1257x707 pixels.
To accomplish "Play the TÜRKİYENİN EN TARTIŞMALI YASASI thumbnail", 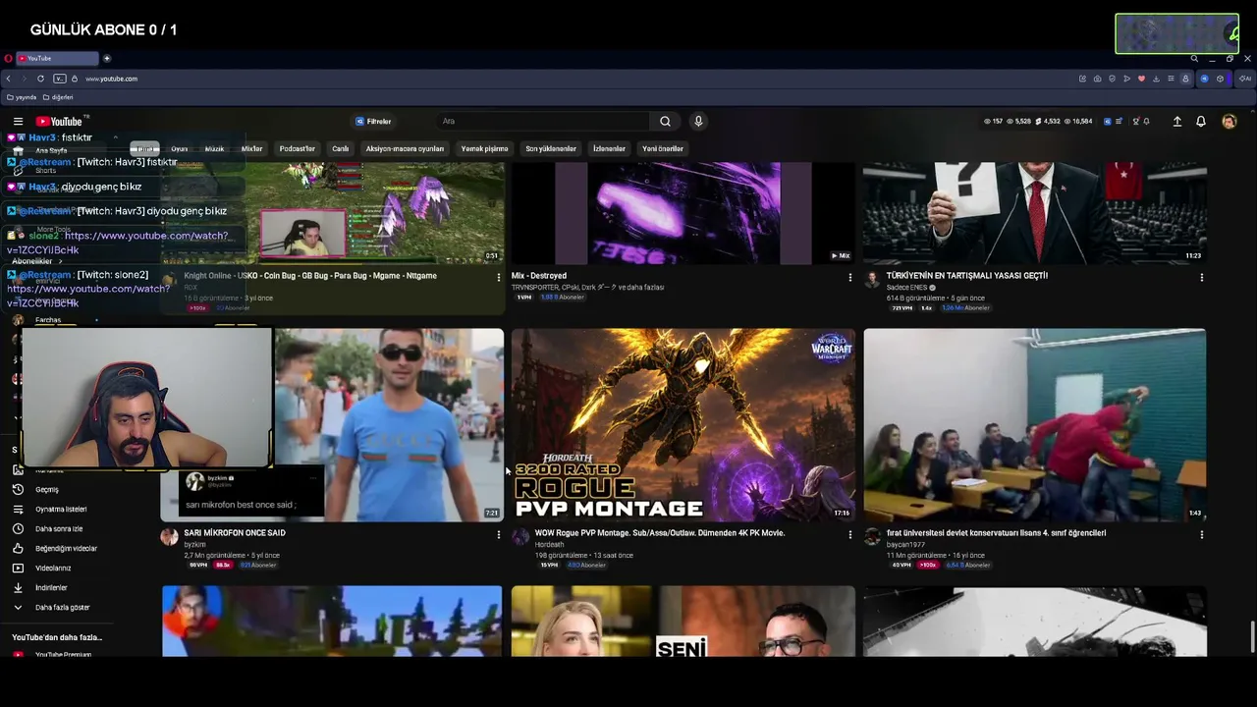I will click(1034, 214).
